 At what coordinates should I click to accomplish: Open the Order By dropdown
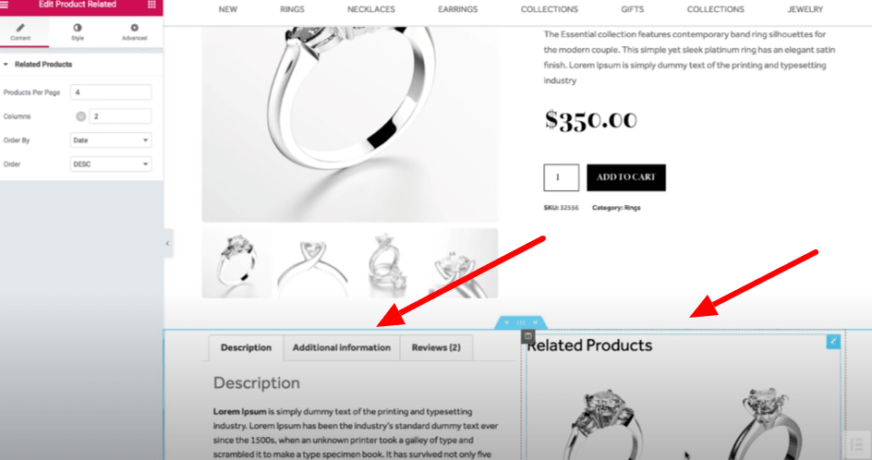click(111, 140)
